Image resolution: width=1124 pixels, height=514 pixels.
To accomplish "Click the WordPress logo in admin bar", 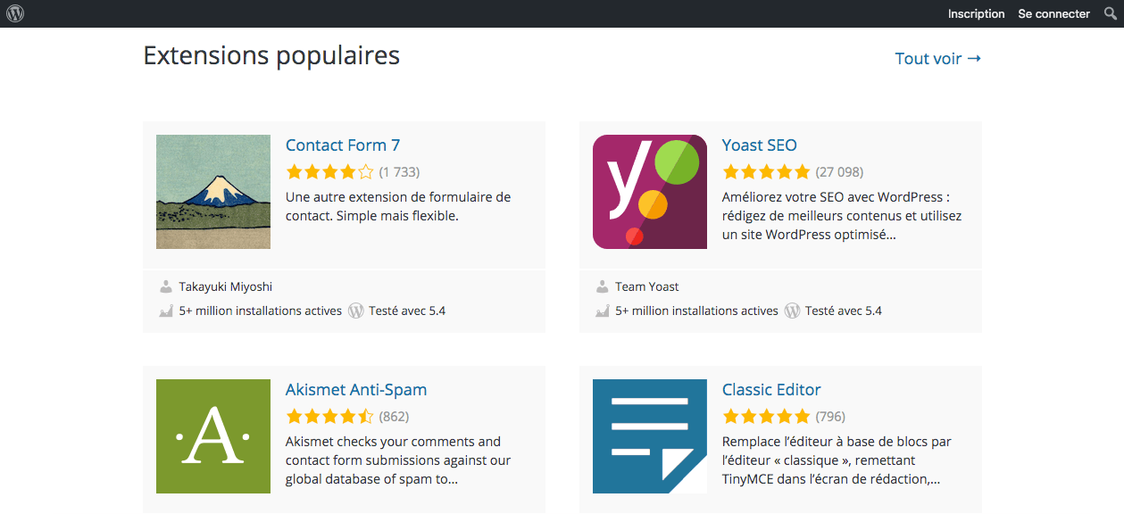I will [15, 13].
